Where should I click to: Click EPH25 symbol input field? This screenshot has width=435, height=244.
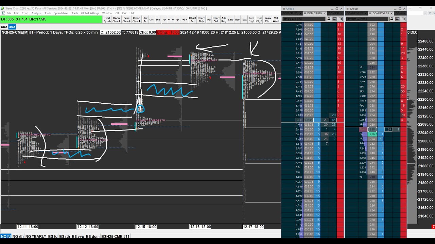pyautogui.click(x=303, y=19)
